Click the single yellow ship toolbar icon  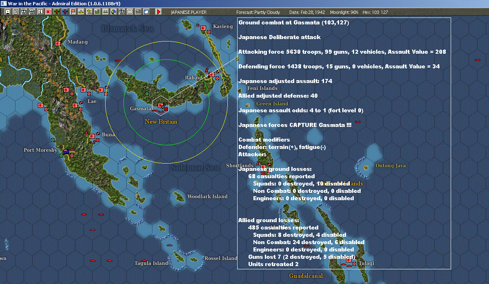click(x=81, y=12)
